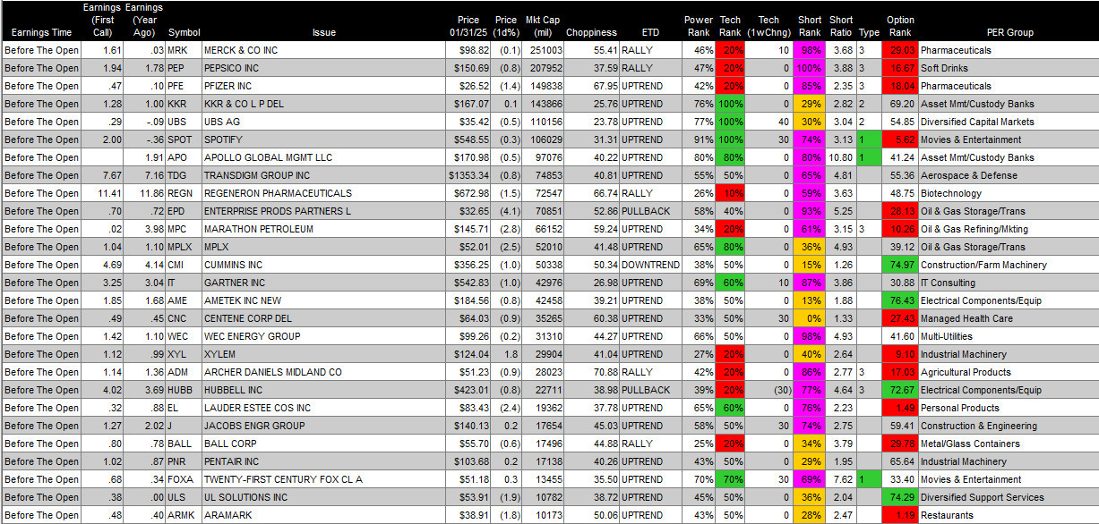Select WEC ENERGY GROUP issue
This screenshot has height=524, width=1099.
252,336
